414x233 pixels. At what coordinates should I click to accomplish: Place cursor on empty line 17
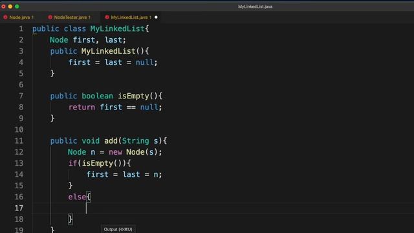tap(223, 208)
